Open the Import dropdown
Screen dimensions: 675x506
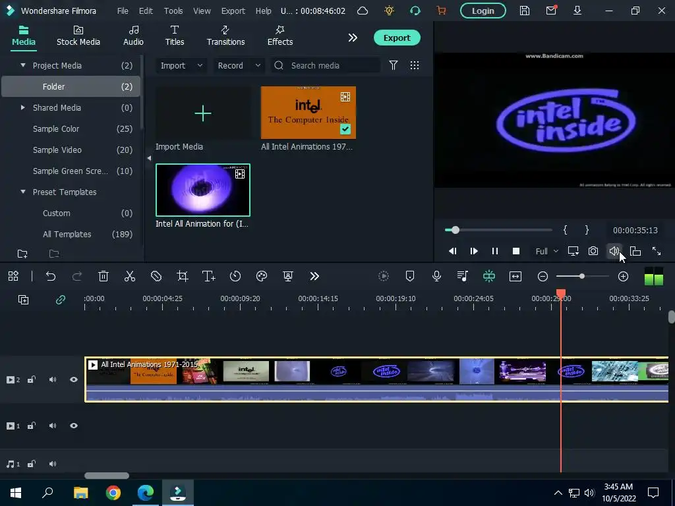coord(181,65)
